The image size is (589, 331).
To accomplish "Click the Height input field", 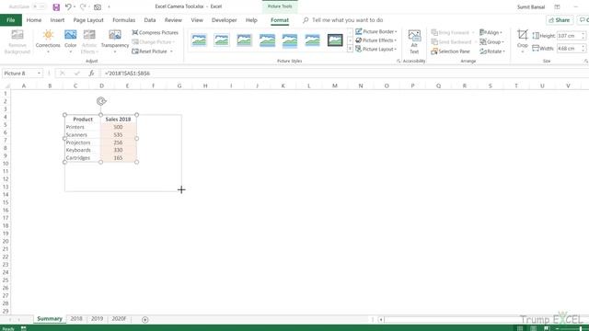I will coord(569,36).
